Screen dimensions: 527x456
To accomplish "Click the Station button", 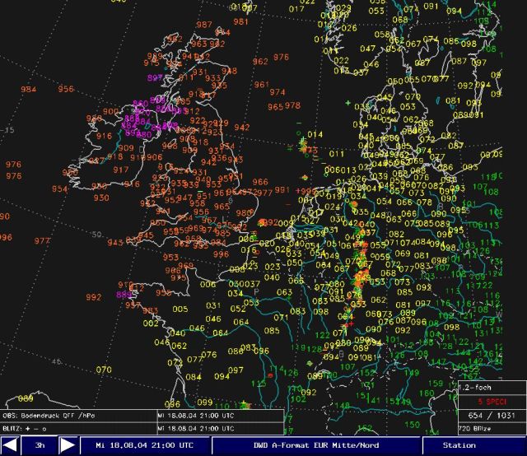I will 459,445.
